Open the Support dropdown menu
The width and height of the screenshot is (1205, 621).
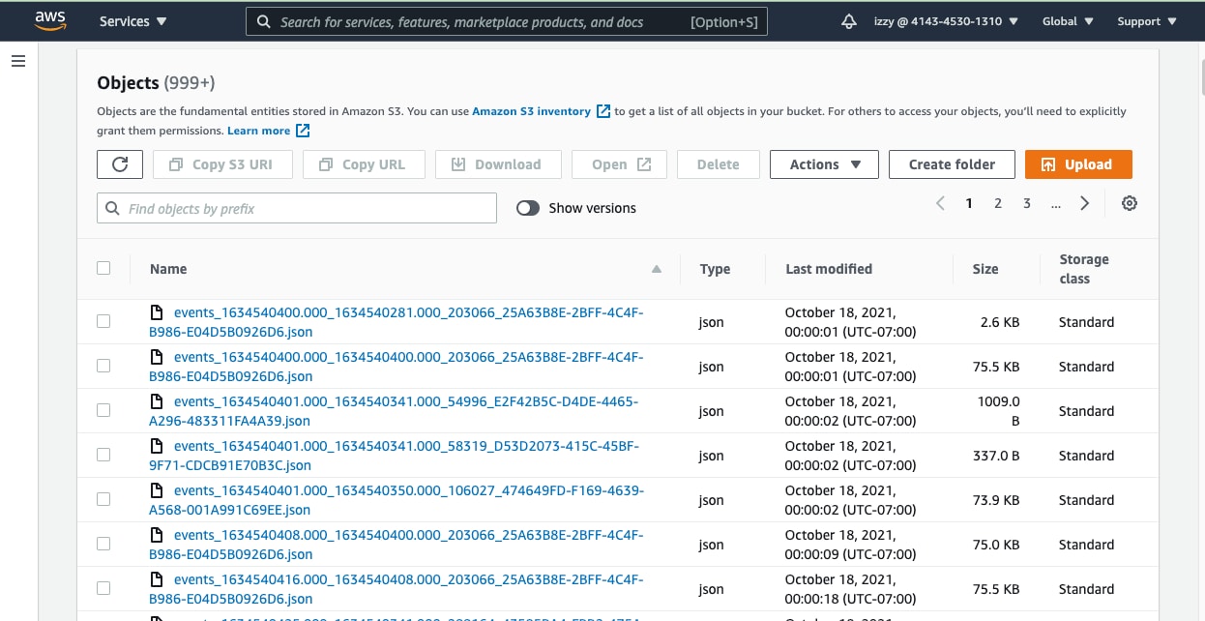coord(1147,21)
